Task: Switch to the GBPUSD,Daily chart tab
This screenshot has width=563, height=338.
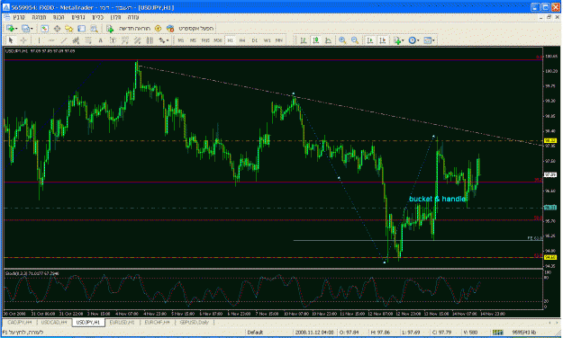Action: (x=195, y=323)
